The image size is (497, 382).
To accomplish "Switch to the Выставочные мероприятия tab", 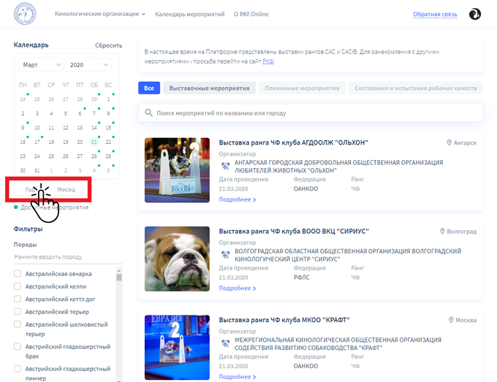I will tap(208, 88).
